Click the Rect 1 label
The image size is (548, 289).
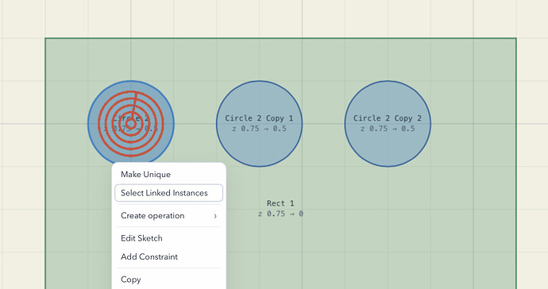[280, 203]
